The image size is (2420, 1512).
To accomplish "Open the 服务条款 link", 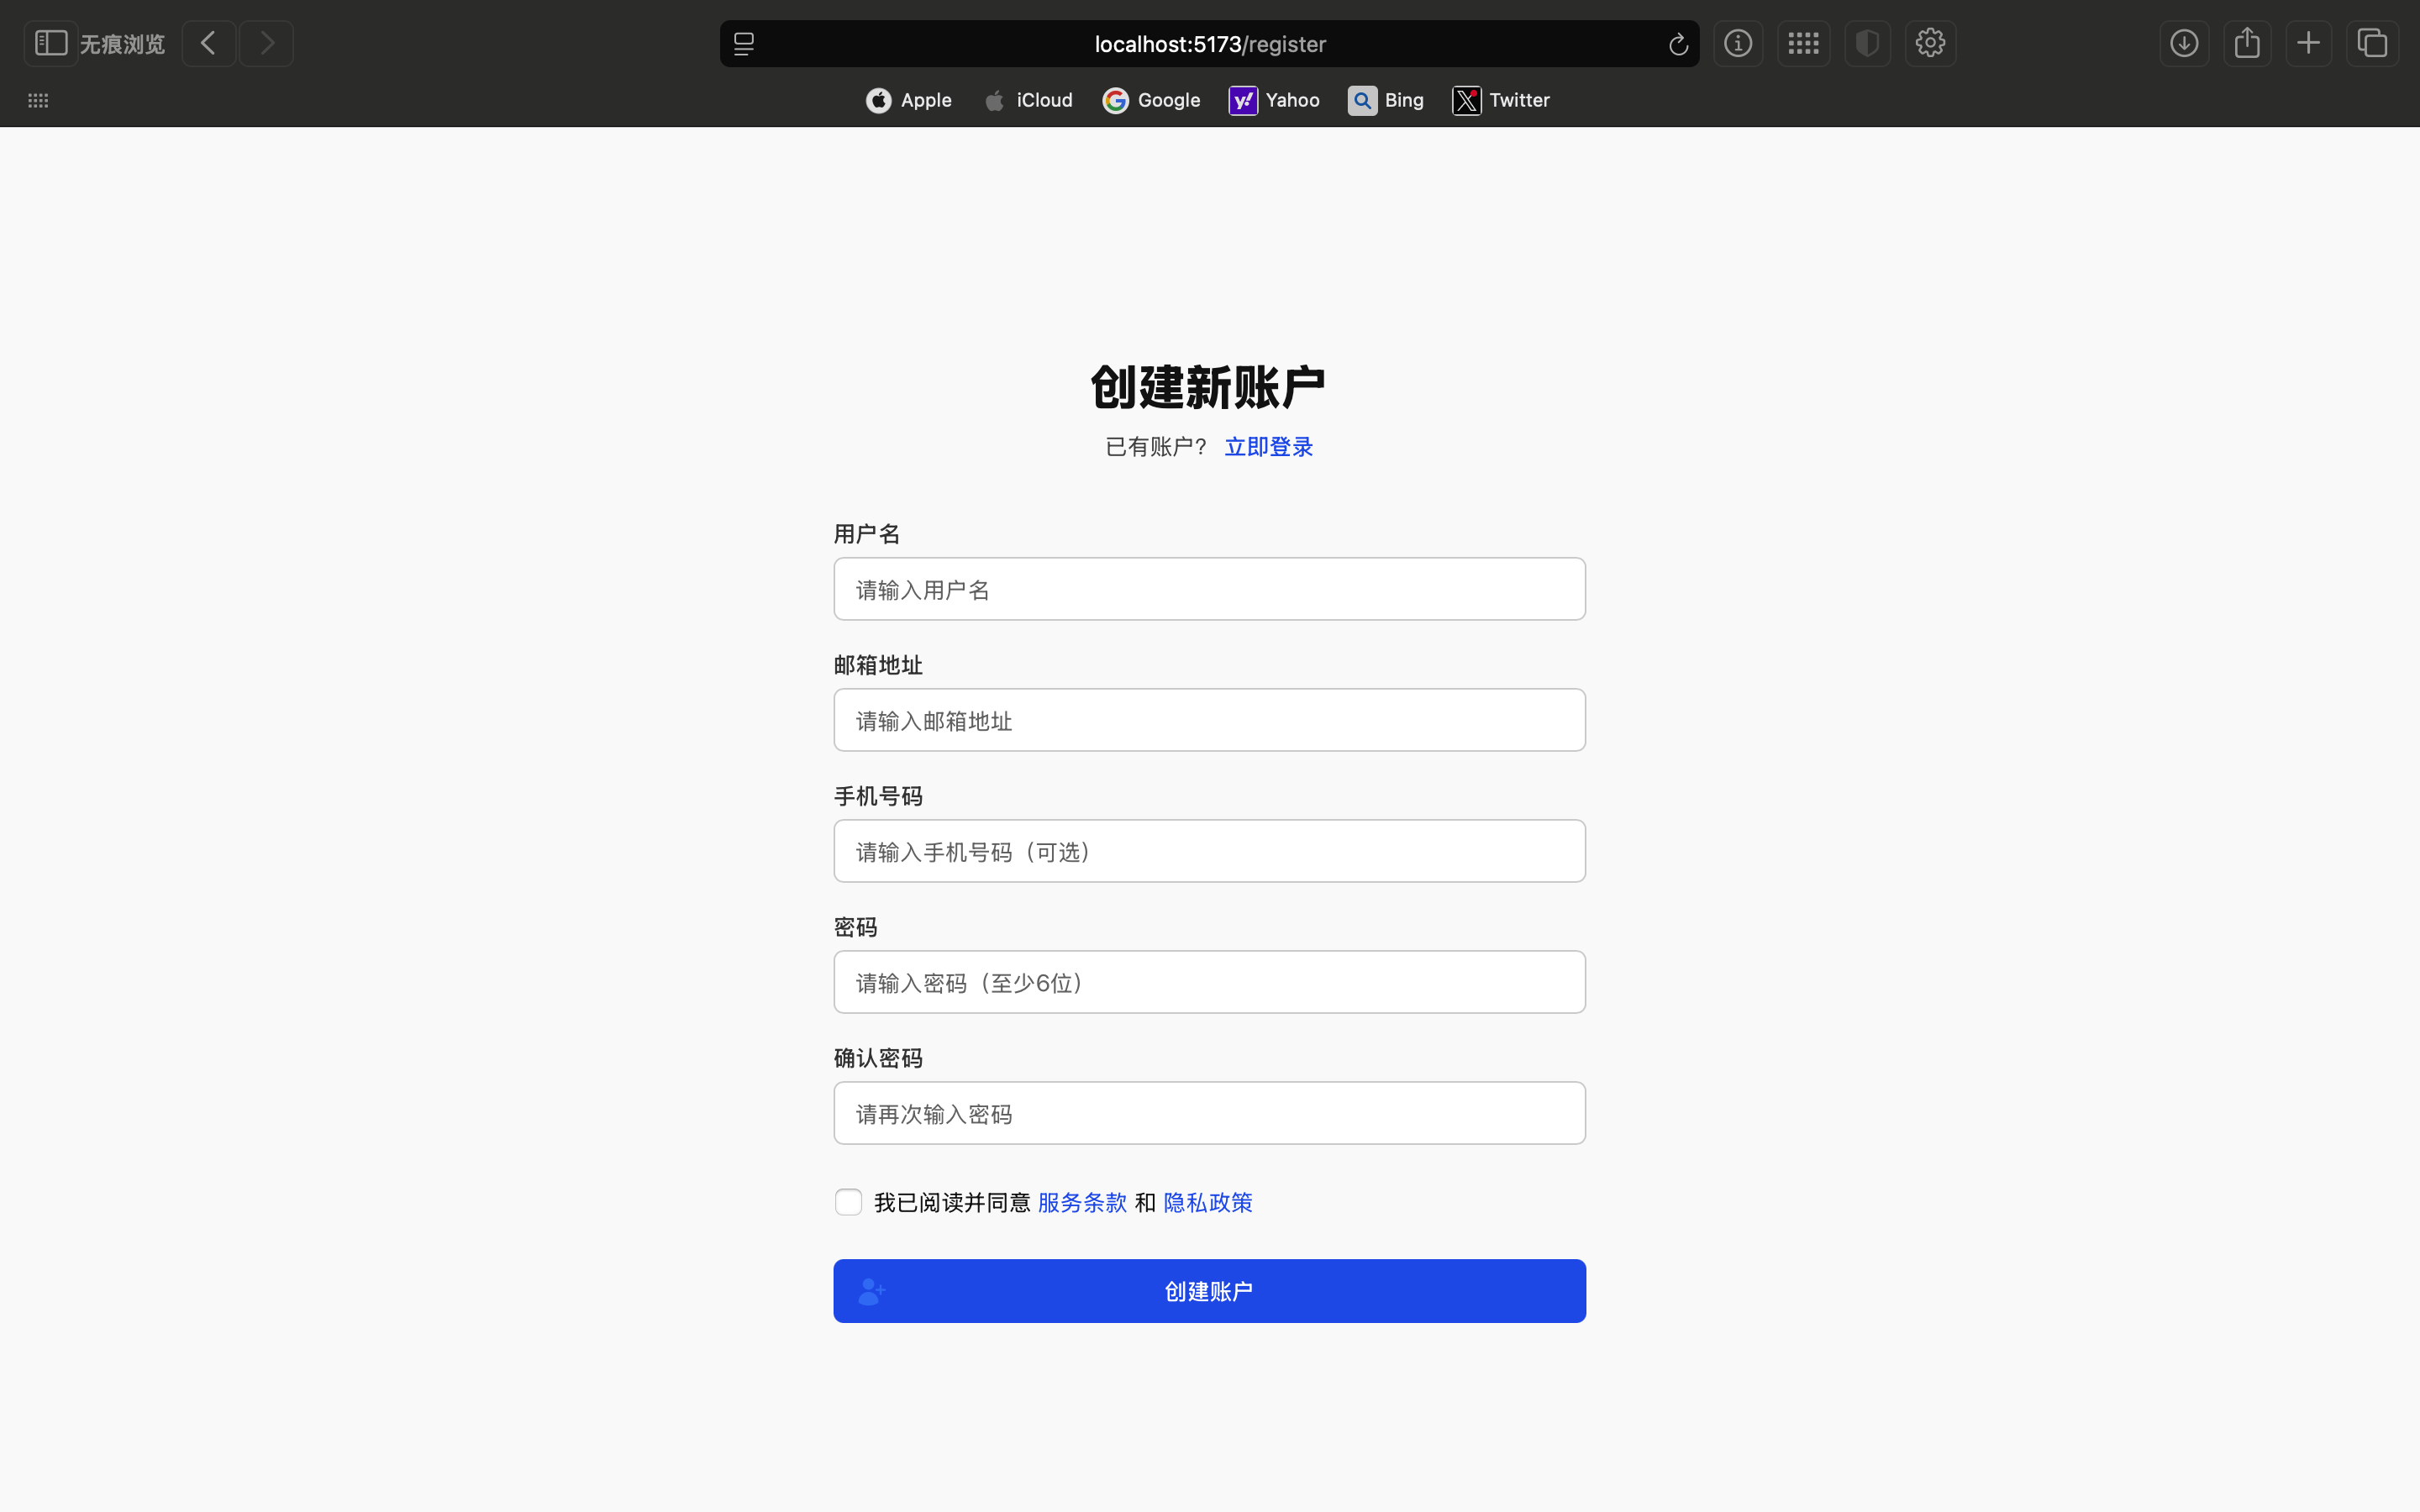I will [x=1082, y=1202].
